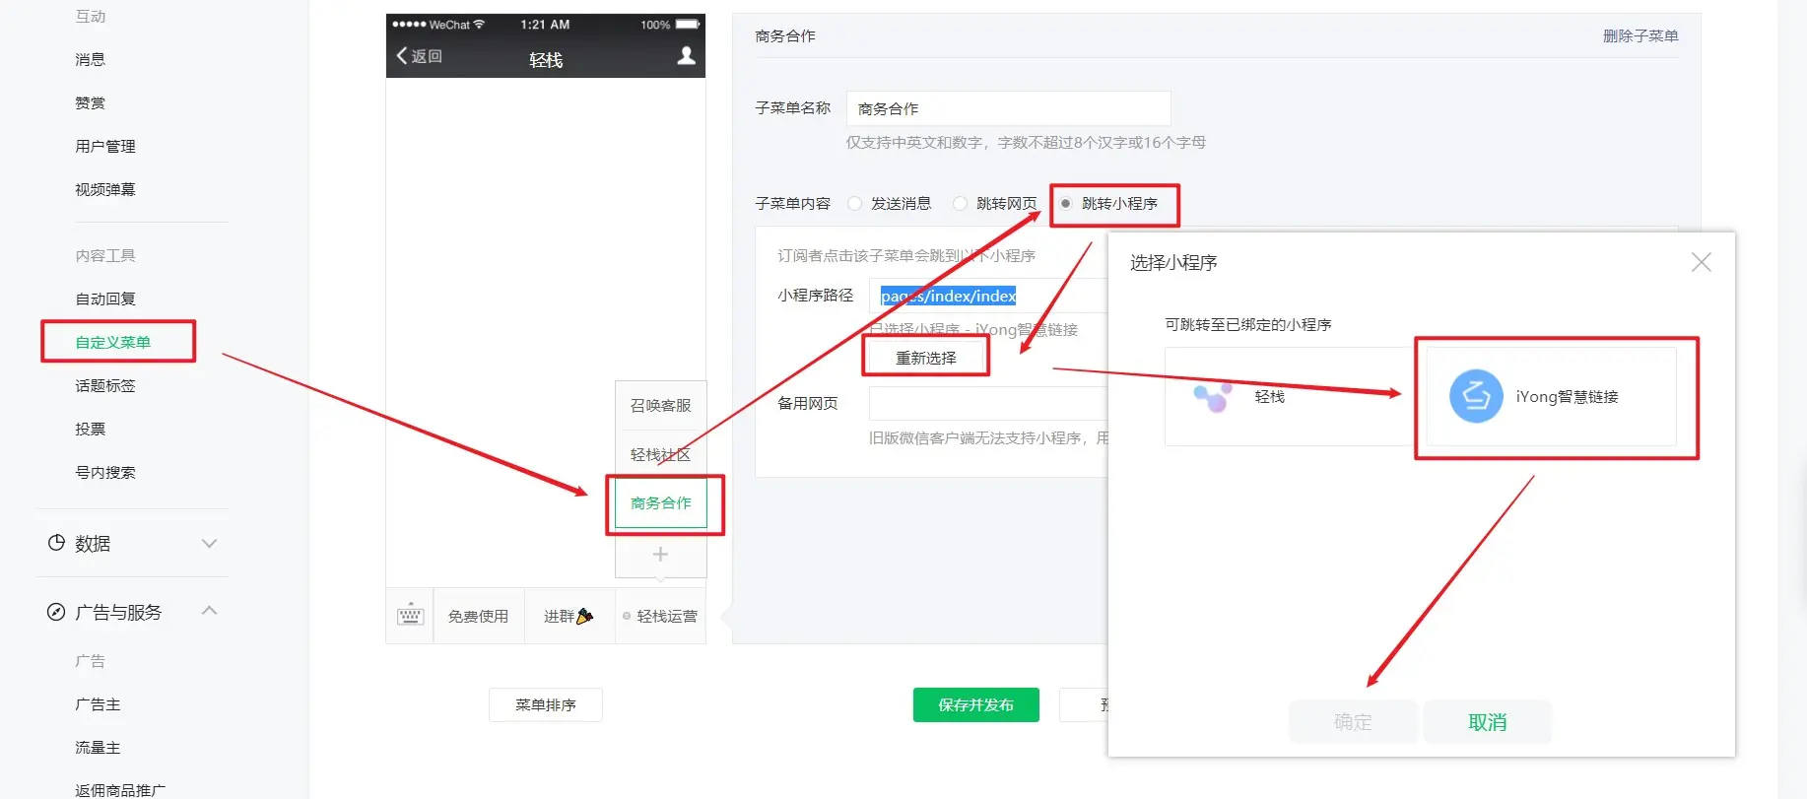Select the 跳转网页 radio option
This screenshot has width=1807, height=799.
coord(960,203)
